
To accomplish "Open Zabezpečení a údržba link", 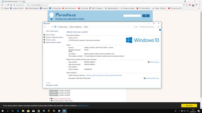I will (x=52, y=85).
